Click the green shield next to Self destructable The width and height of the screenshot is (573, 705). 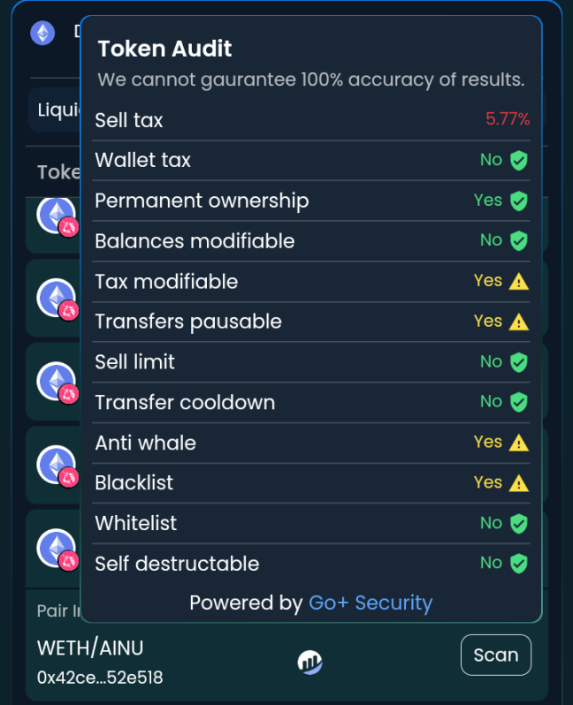pyautogui.click(x=519, y=564)
